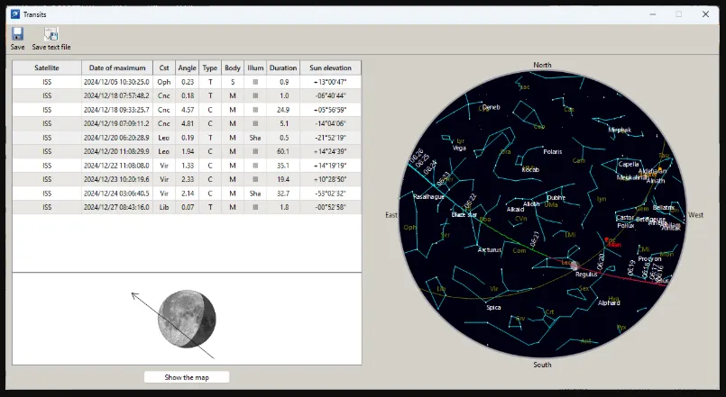Click the Satellite column header

[47, 68]
